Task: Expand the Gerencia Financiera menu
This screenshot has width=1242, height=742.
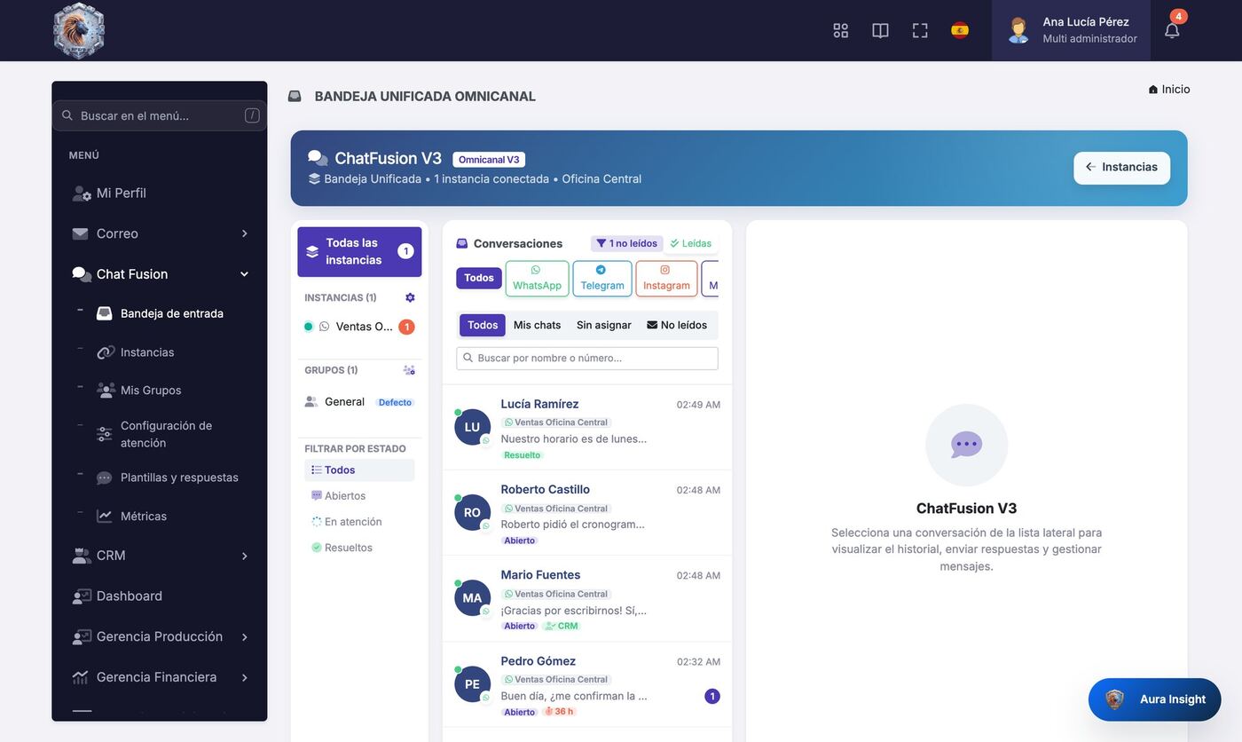Action: 160,677
